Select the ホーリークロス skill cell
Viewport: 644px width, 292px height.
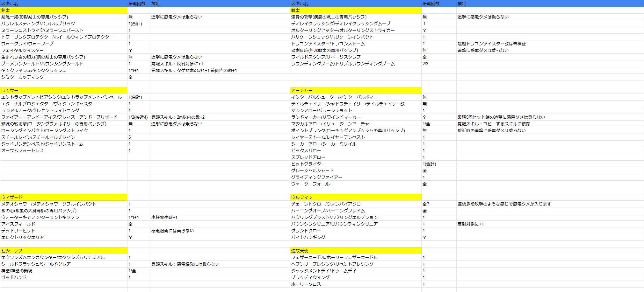pyautogui.click(x=355, y=284)
